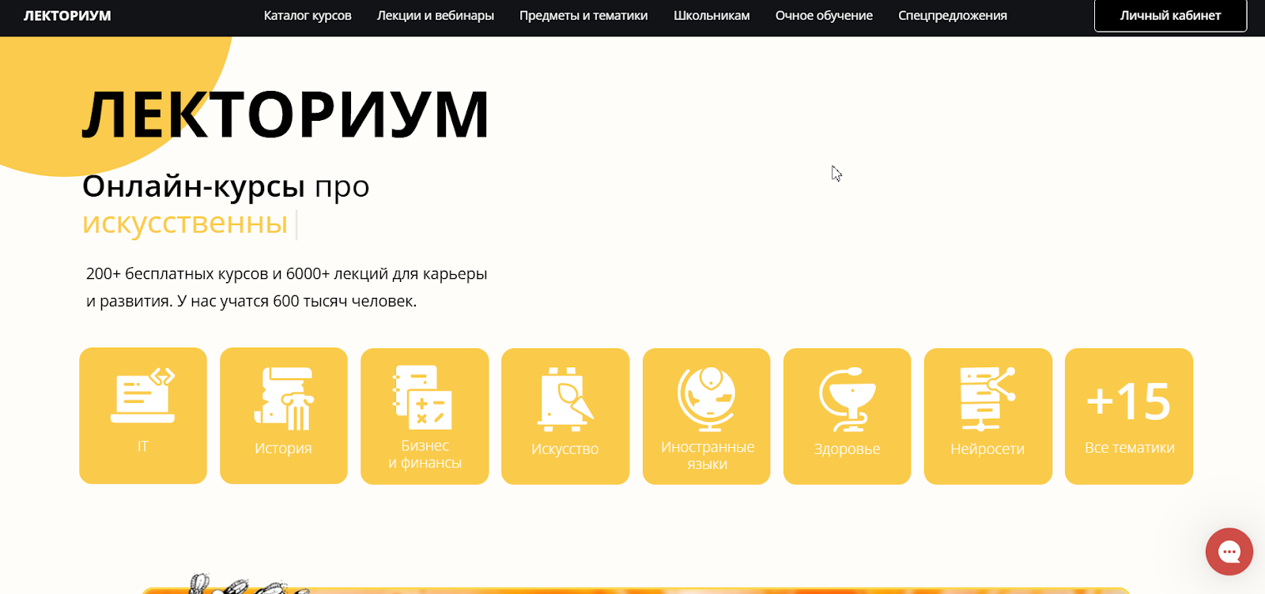Select Школьникам in the navigation
This screenshot has width=1265, height=594.
pos(712,16)
